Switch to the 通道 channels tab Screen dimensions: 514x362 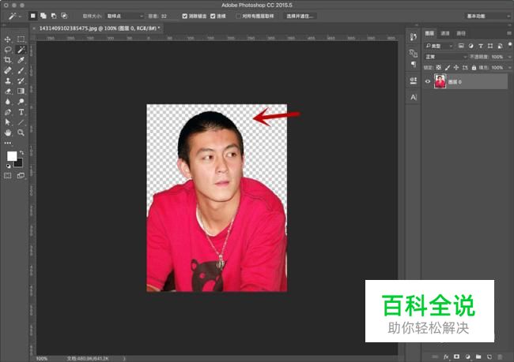445,34
